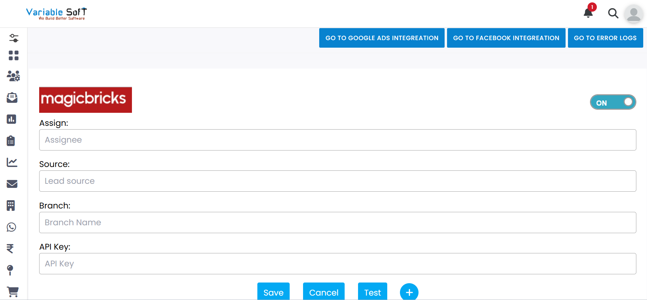Open search with magnifier icon

[x=613, y=13]
